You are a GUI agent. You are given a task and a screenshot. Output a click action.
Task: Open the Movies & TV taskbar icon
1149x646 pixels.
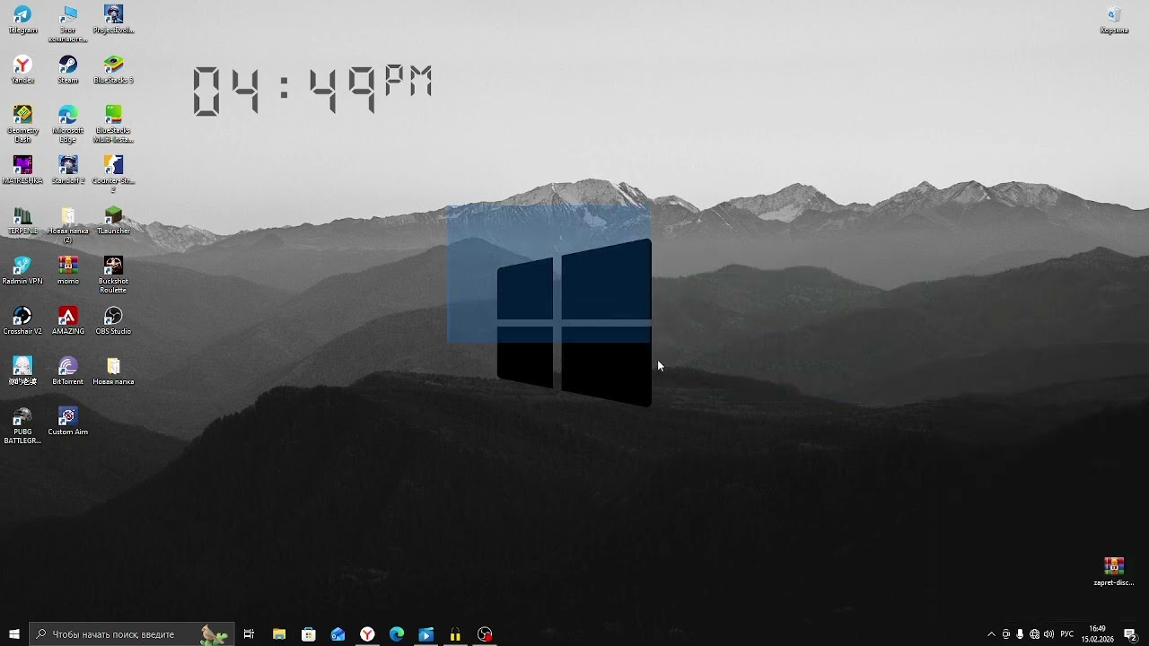point(426,634)
